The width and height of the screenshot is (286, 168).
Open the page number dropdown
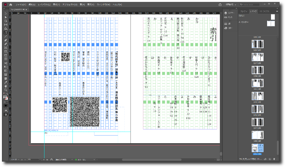coord(40,160)
